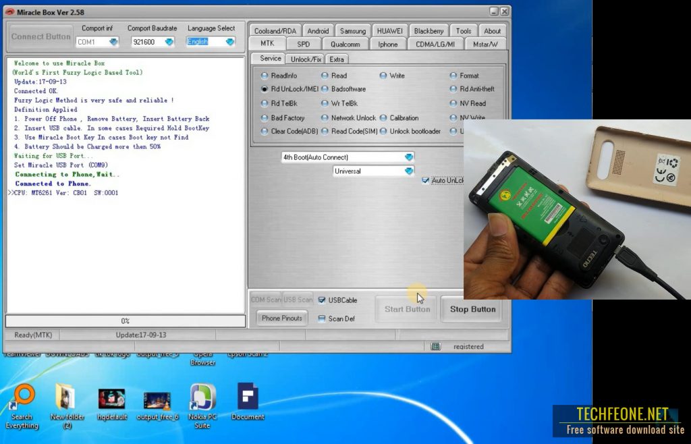The width and height of the screenshot is (691, 444).
Task: Open the Extra sub-tab
Action: [337, 59]
